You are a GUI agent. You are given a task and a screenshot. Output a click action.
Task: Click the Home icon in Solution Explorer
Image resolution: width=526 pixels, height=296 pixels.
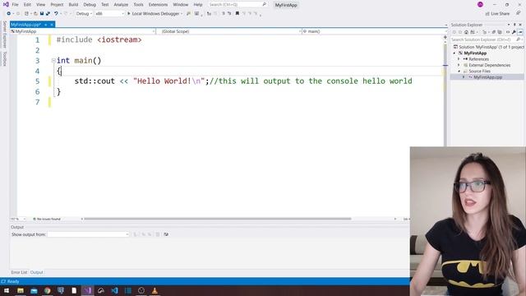point(466,32)
